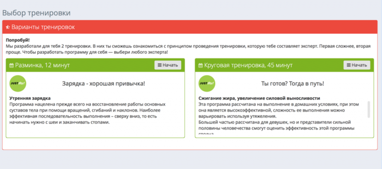The image size is (382, 169).
Task: Click the scrollbar in the Круговая тренировка description
Action: [369, 109]
